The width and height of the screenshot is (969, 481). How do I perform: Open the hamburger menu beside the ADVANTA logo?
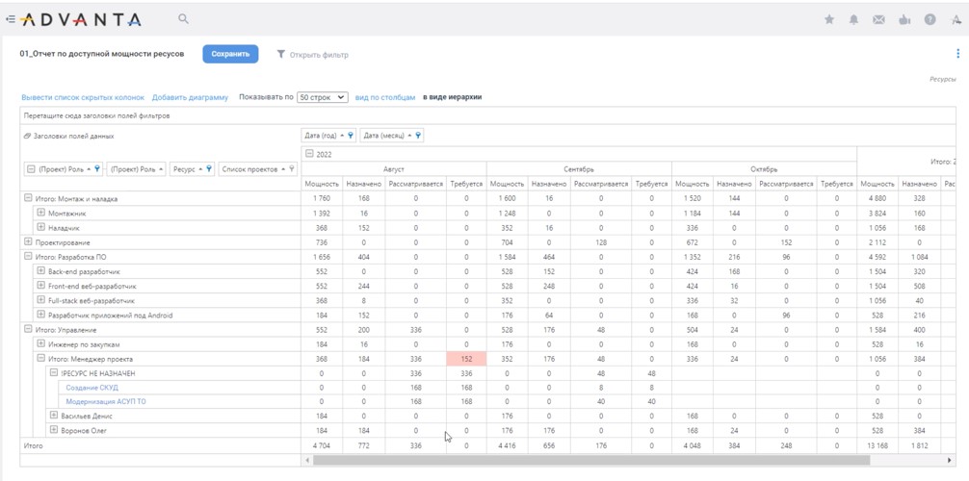pyautogui.click(x=10, y=19)
